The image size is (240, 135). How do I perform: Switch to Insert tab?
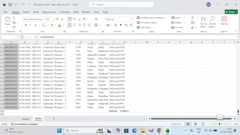click(x=26, y=12)
